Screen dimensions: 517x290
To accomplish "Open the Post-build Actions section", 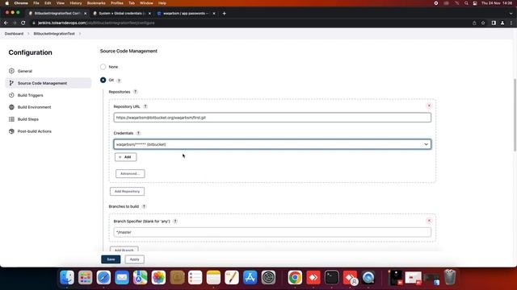I will 34,131.
